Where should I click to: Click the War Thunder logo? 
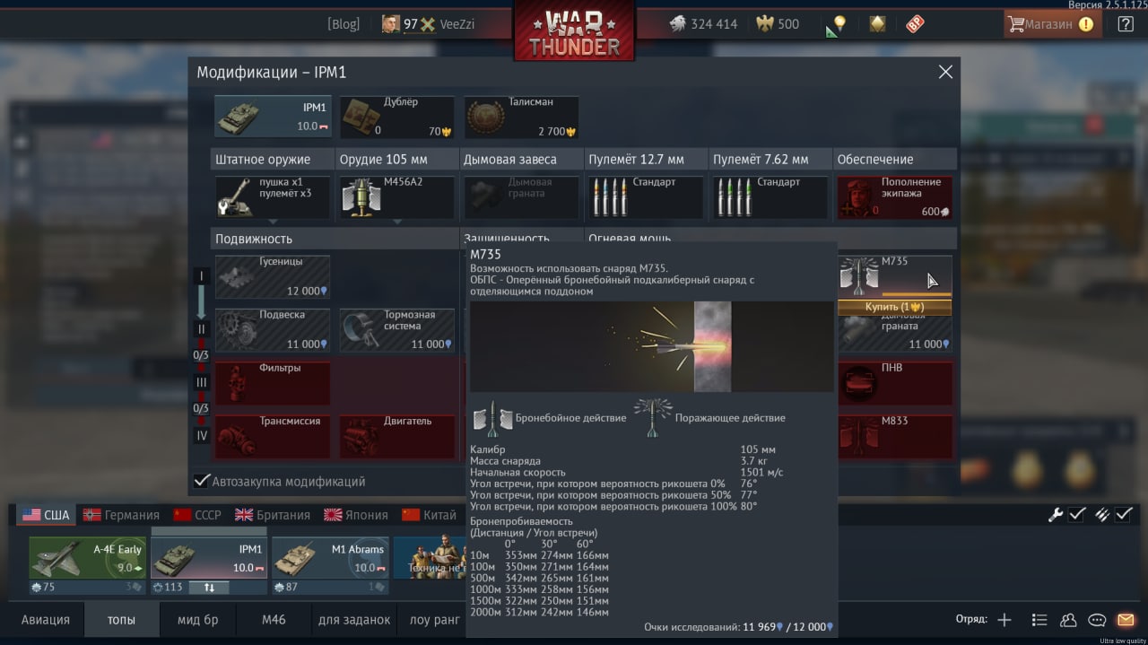tap(574, 31)
